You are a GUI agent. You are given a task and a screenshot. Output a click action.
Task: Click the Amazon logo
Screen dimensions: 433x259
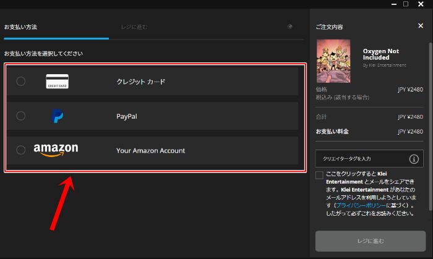click(56, 150)
